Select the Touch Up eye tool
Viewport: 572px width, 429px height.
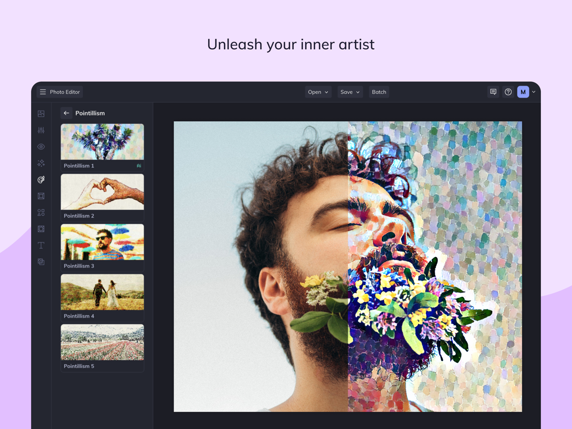coord(41,147)
